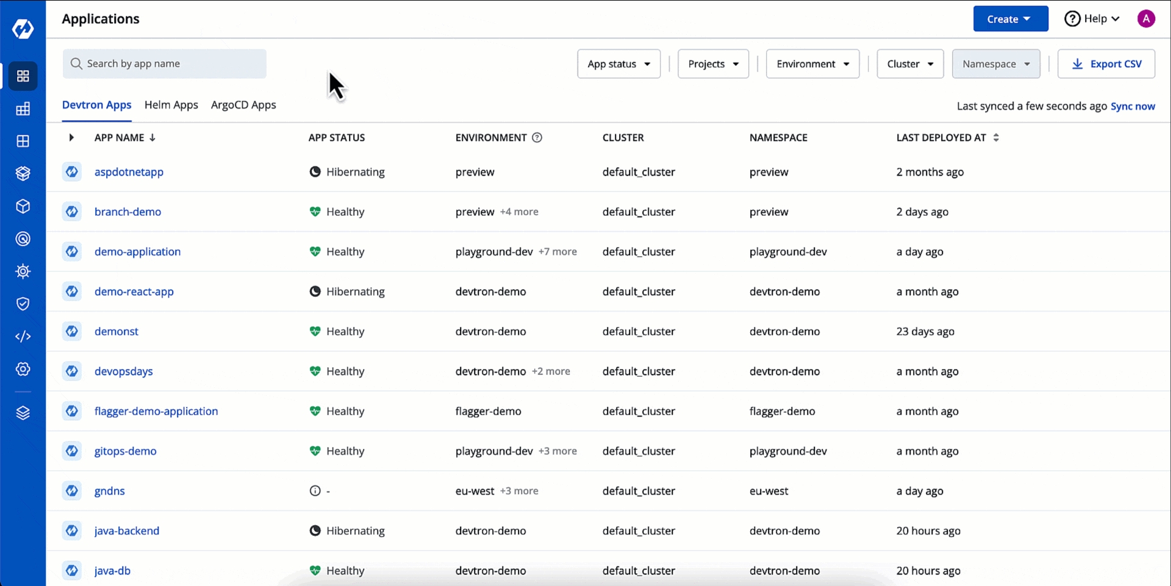1171x586 pixels.
Task: Click '2 months ago' deployment time
Action: coord(930,172)
